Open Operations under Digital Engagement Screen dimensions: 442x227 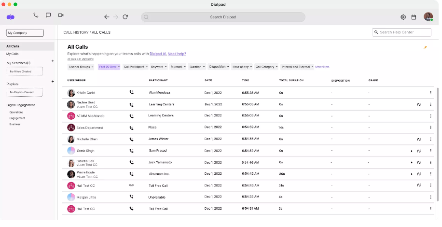point(16,112)
